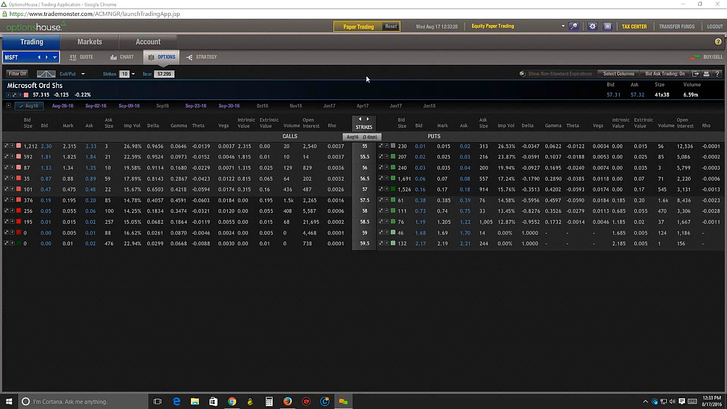727x409 pixels.
Task: Expand plus on call row with bid 0.19
Action: point(12,200)
